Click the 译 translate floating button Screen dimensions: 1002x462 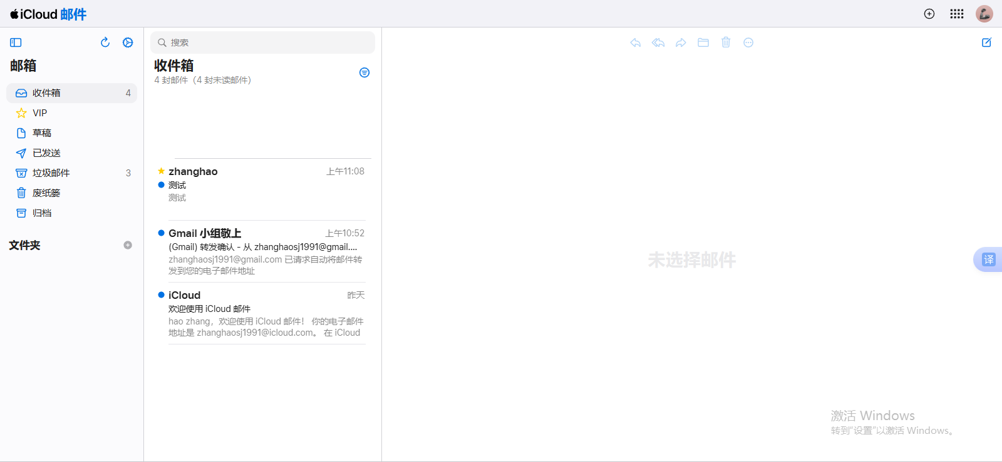(x=988, y=259)
